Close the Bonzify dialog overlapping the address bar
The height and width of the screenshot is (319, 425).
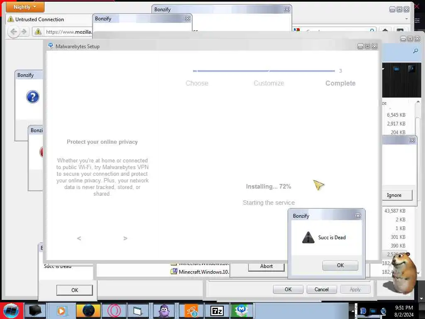(x=187, y=18)
